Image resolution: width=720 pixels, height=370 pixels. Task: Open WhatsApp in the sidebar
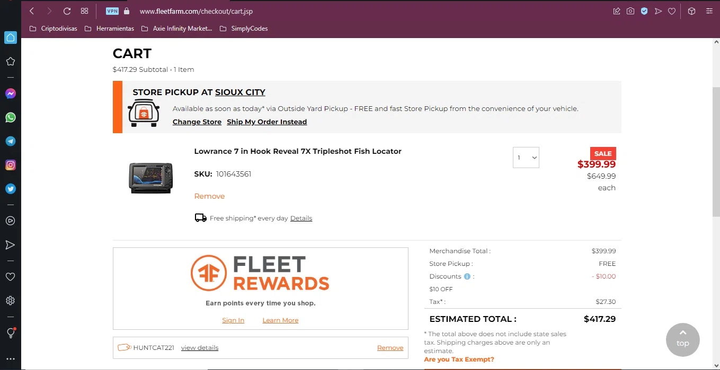[x=10, y=117]
